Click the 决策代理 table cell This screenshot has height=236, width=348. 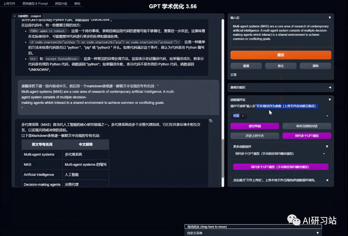coord(86,184)
